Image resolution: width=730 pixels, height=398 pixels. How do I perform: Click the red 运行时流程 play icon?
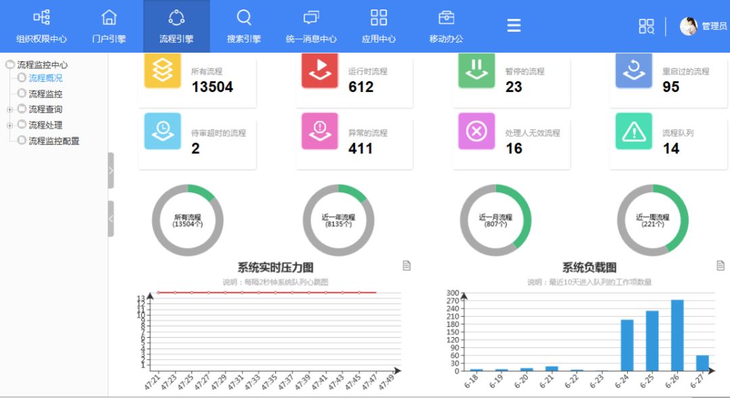(319, 70)
